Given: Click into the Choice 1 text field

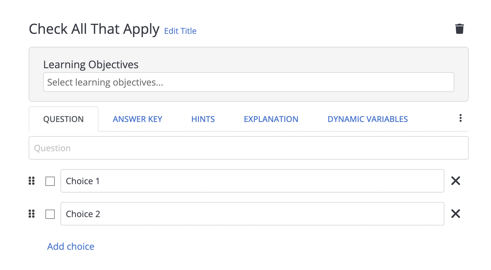Looking at the screenshot, I should point(252,181).
